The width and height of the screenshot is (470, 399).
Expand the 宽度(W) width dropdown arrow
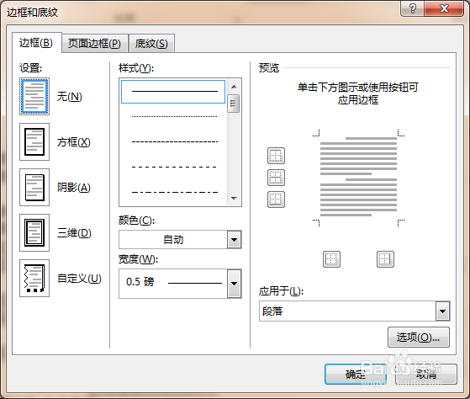click(234, 284)
